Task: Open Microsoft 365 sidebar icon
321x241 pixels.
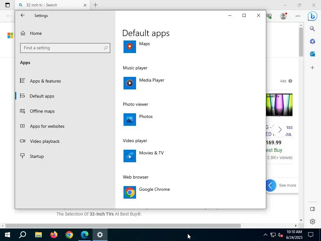Action: point(312,41)
